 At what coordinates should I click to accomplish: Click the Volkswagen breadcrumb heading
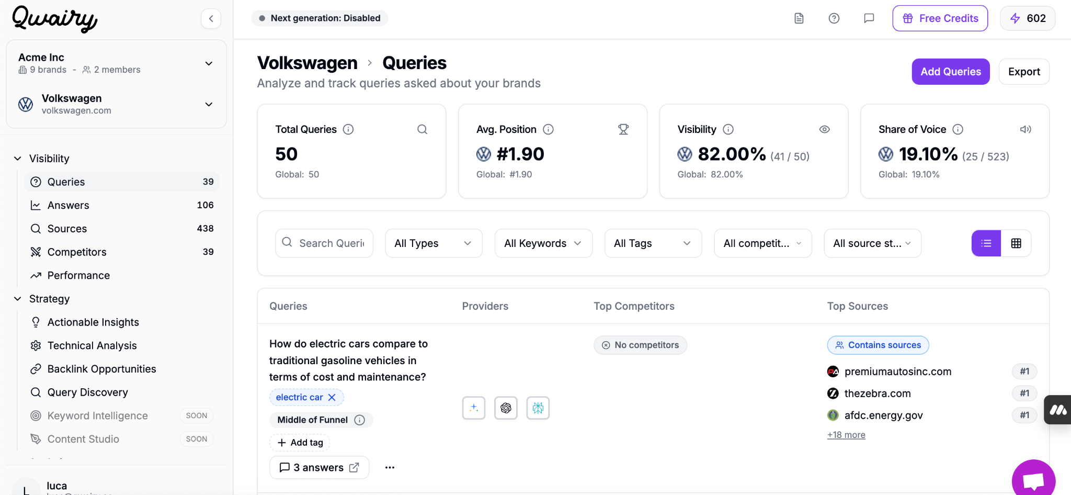(307, 63)
